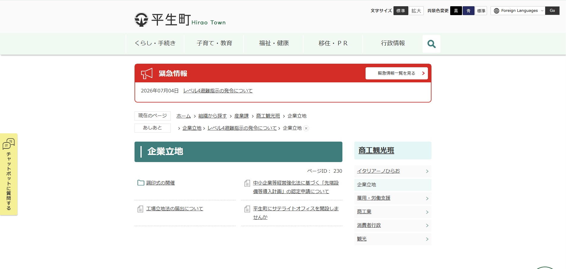The image size is (566, 269).
Task: Open site search magnifier icon
Action: pyautogui.click(x=431, y=44)
